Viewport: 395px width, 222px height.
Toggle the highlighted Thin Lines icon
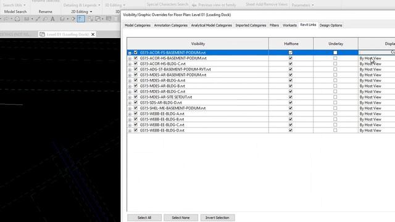point(81,19)
